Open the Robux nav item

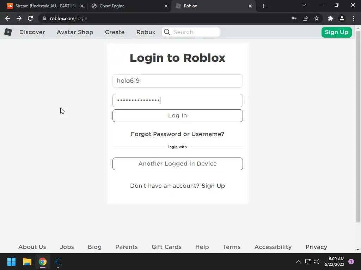146,32
